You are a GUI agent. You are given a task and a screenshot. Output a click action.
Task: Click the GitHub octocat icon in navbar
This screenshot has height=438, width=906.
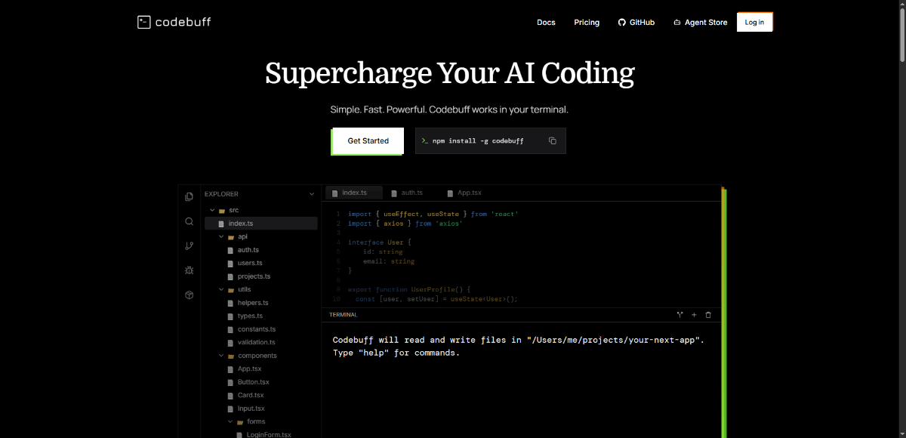pos(622,23)
